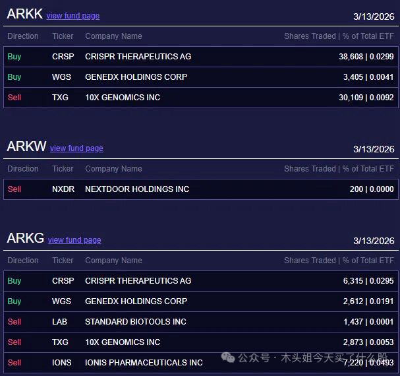
Task: Select WGS ticker in ARKG table
Action: coord(61,301)
